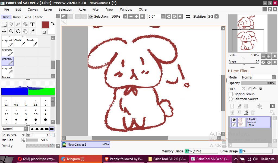Swap foreground and background colors
The height and width of the screenshot is (163, 278).
tap(53, 23)
